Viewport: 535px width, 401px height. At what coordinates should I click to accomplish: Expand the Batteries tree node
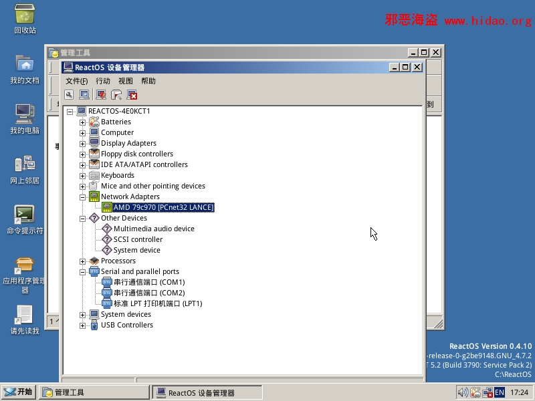coord(83,122)
